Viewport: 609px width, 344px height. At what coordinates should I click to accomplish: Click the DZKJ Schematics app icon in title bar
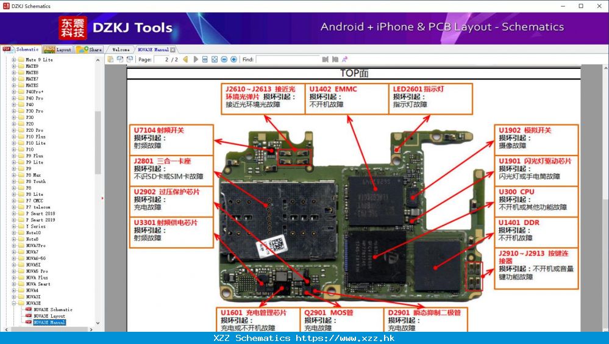tap(6, 6)
